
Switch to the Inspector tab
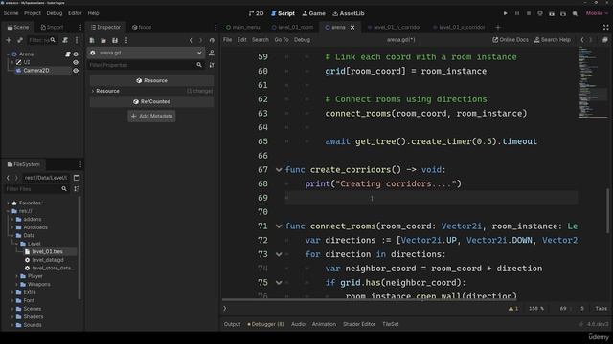(105, 28)
